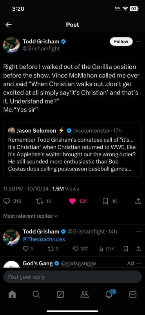
Task: Like the reply with 307 likes
Action: (76, 249)
